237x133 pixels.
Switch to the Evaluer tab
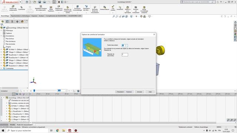pos(41,16)
